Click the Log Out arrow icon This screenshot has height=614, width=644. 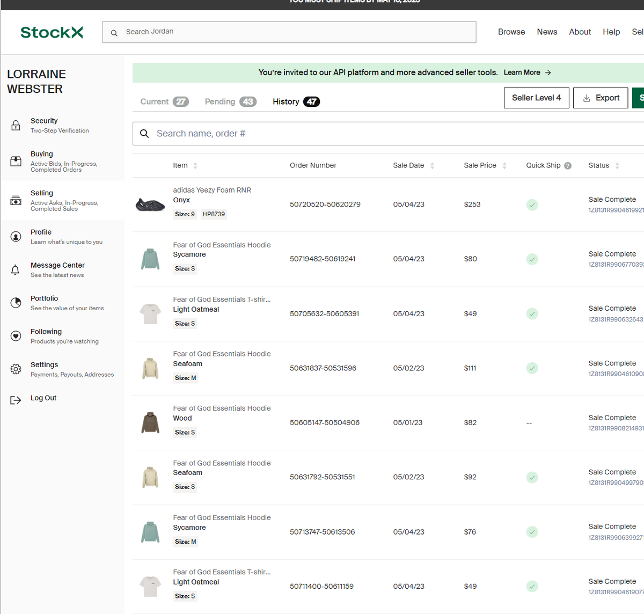point(16,400)
